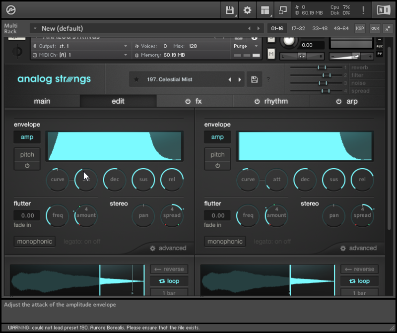Click the rack collapse arrows icon
This screenshot has width=397, height=333.
(x=388, y=28)
